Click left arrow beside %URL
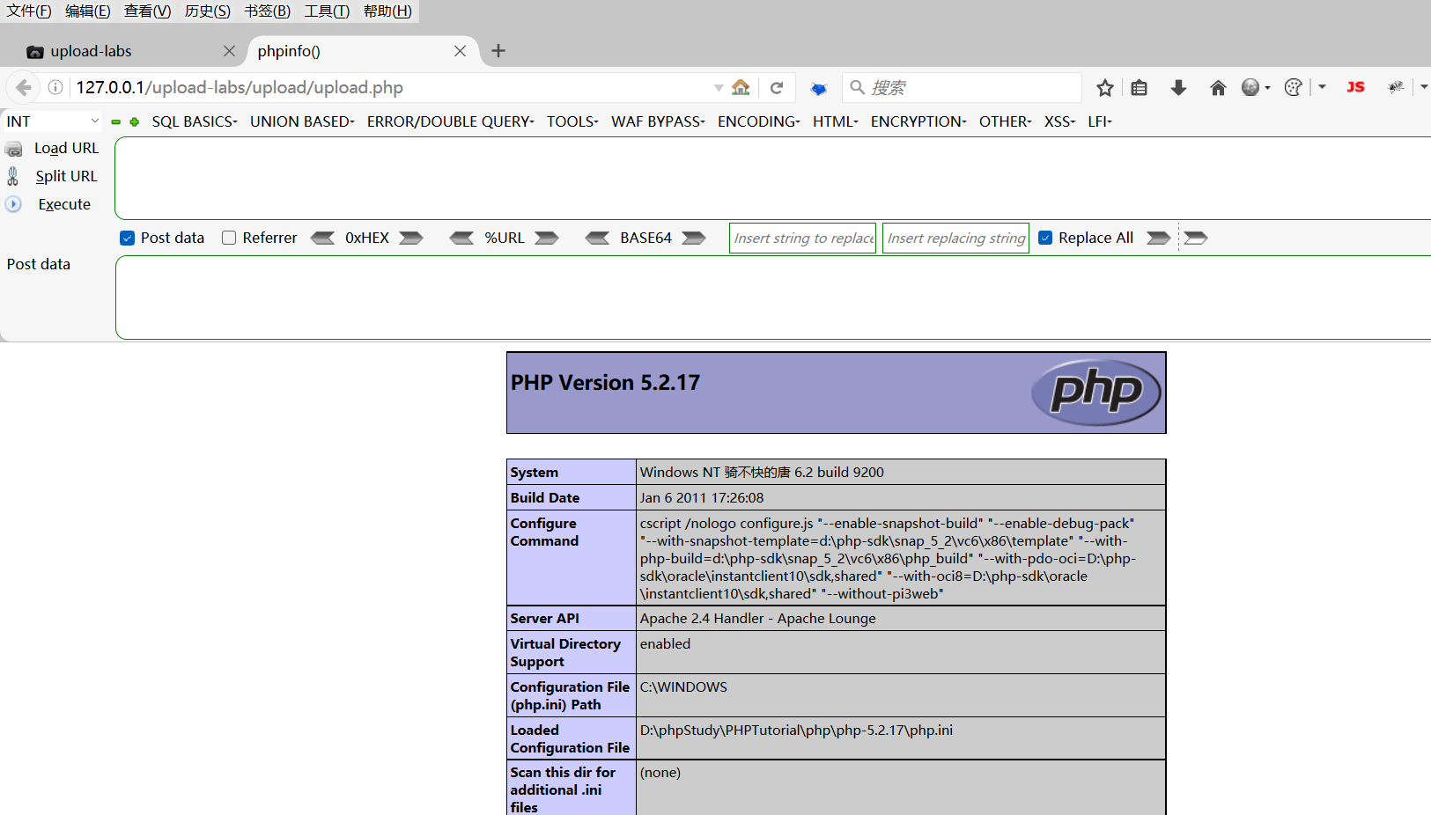 point(461,238)
